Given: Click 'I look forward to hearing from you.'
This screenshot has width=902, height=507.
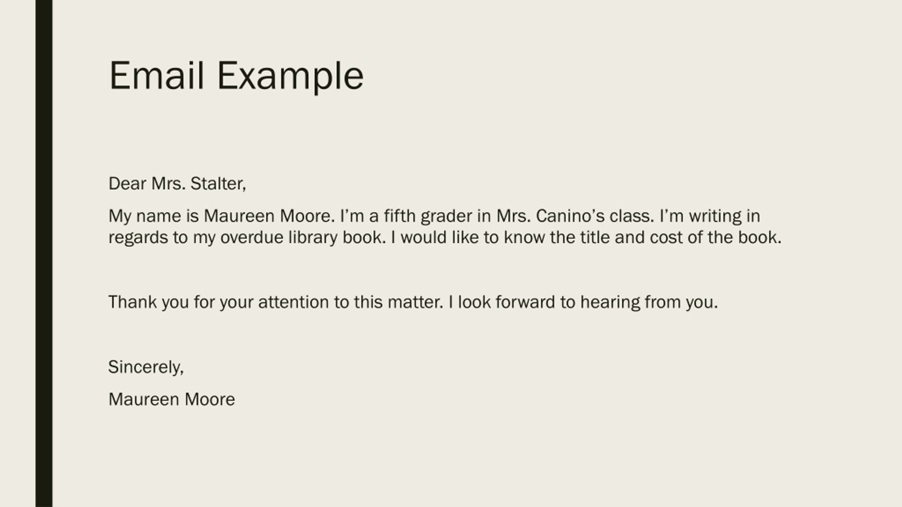Looking at the screenshot, I should click(x=583, y=302).
